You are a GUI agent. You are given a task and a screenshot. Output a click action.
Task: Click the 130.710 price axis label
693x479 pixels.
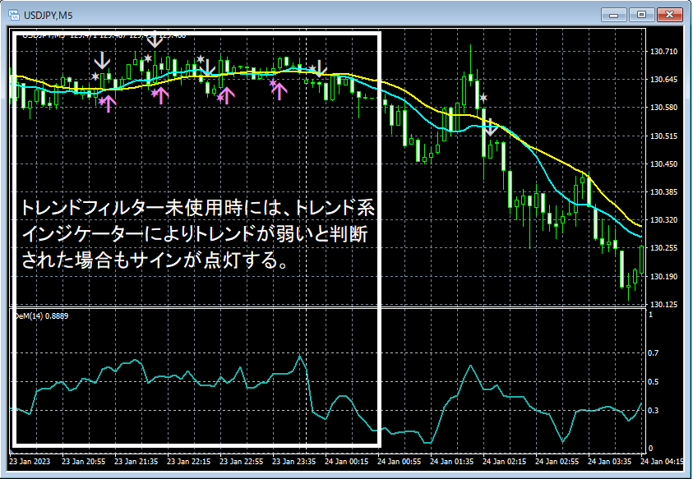pos(664,52)
